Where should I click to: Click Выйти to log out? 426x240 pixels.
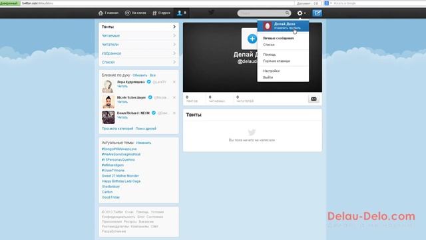pyautogui.click(x=268, y=77)
